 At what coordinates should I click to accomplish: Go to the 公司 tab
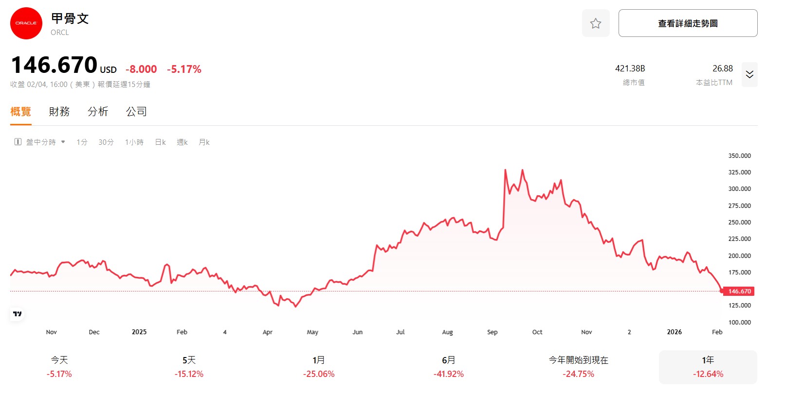[x=136, y=112]
